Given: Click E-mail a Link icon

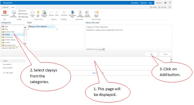Looking at the screenshot, I should [32, 12].
